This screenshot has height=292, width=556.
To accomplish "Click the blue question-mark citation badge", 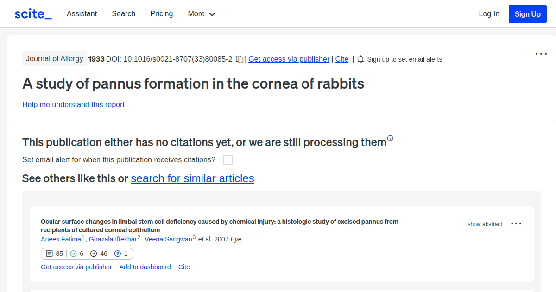I will pyautogui.click(x=117, y=254).
